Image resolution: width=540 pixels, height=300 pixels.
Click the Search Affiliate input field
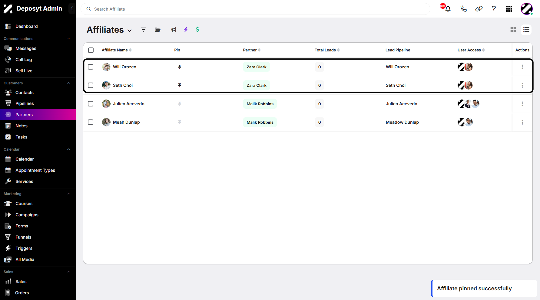[x=255, y=9]
